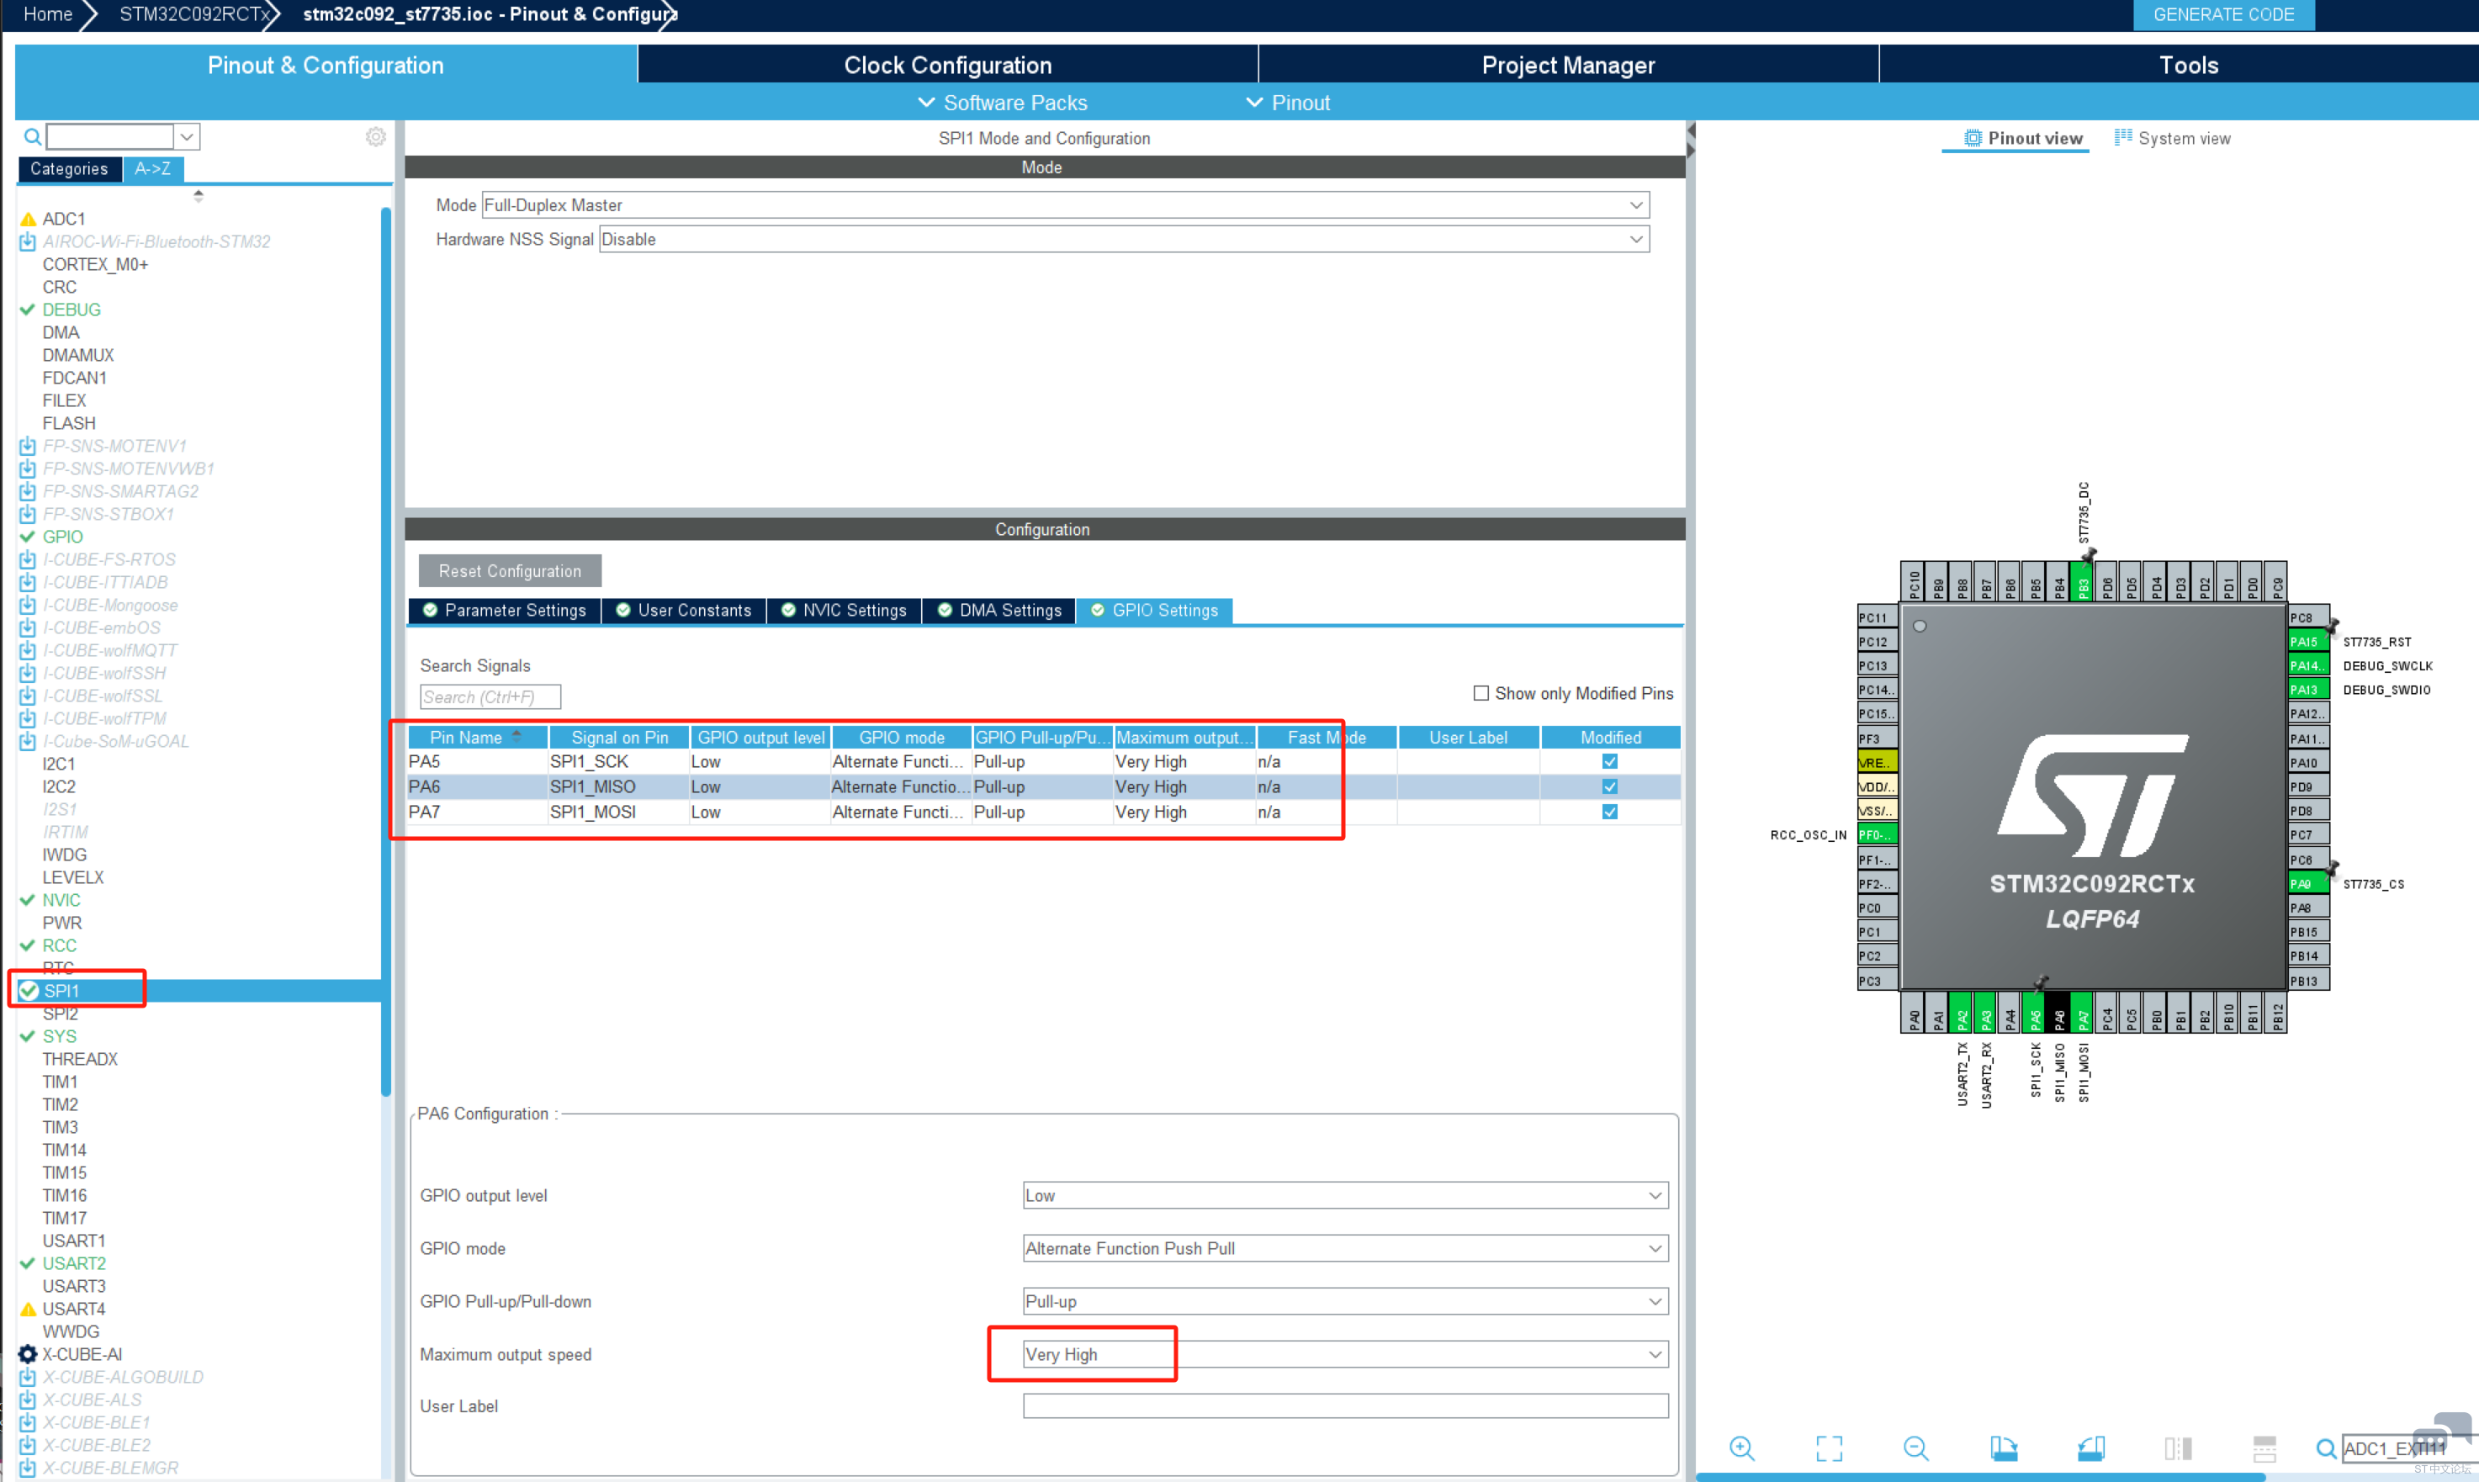Click the horizontal split view icon
This screenshot has width=2479, height=1482.
pos(2264,1448)
